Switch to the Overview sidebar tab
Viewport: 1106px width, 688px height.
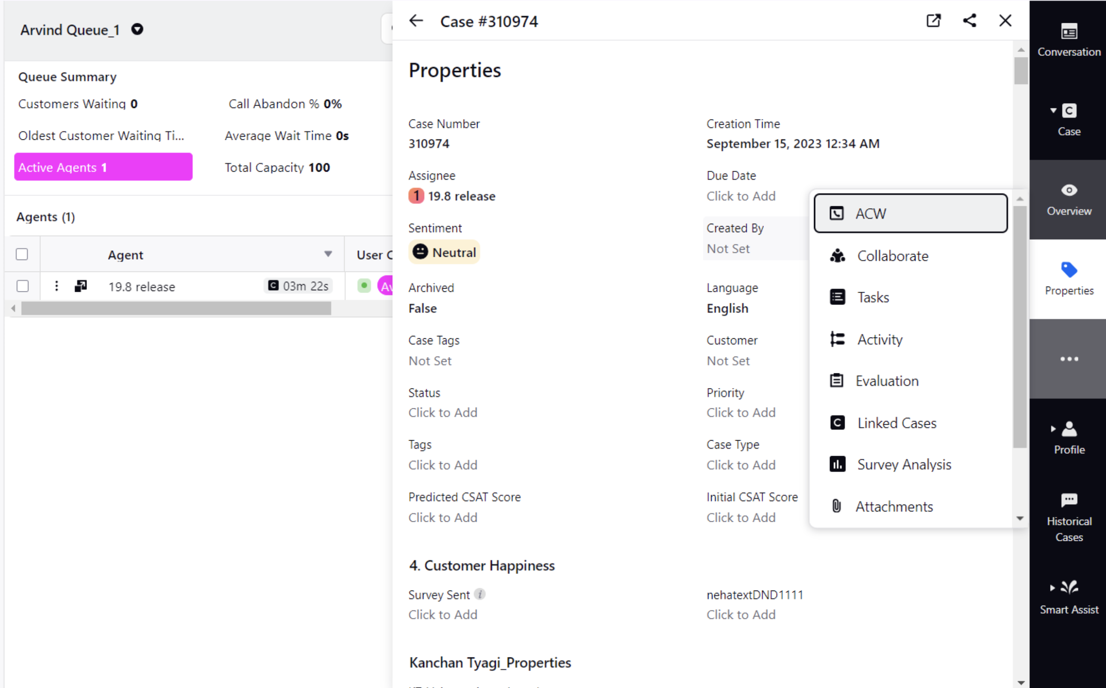coord(1068,200)
